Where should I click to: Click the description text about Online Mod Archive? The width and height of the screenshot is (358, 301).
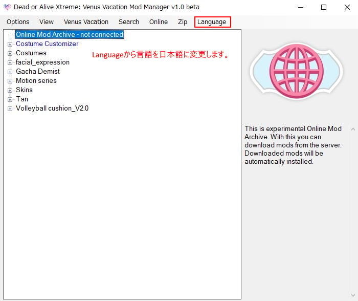pyautogui.click(x=293, y=145)
